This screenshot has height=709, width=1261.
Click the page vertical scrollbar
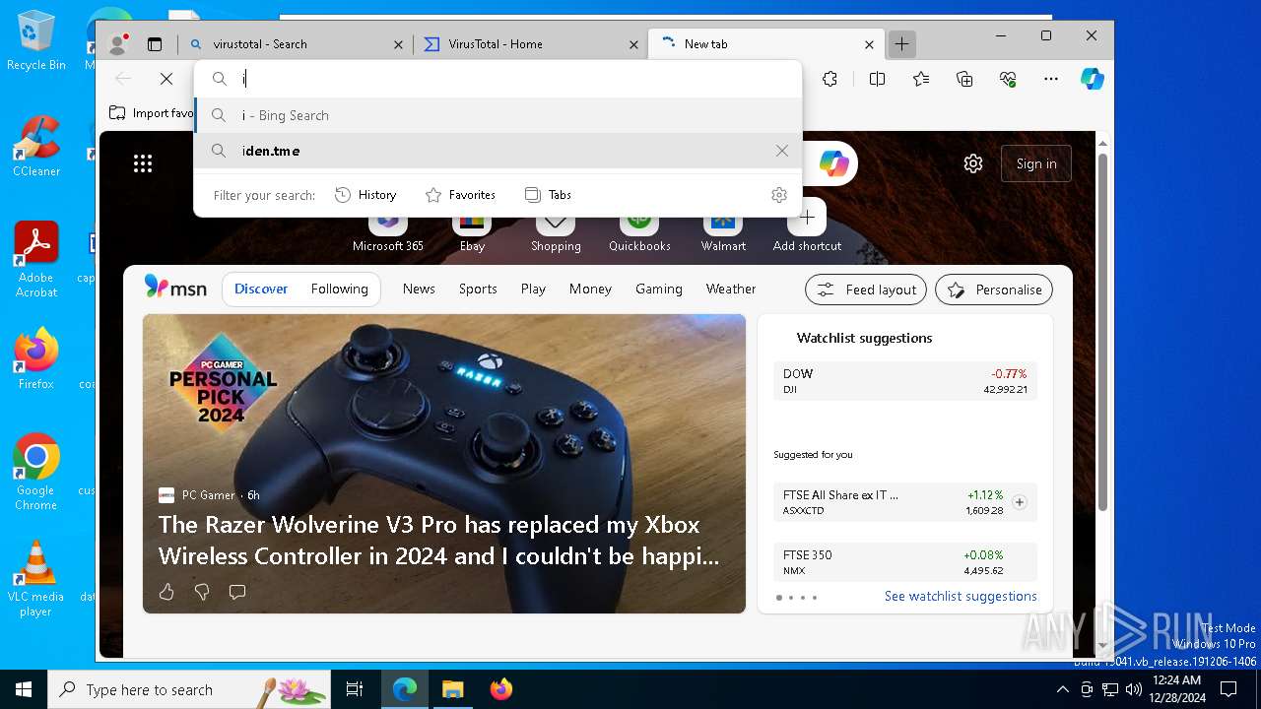pyautogui.click(x=1103, y=333)
